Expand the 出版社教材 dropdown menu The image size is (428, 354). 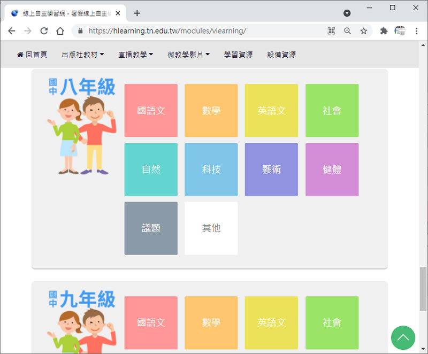[x=83, y=55]
